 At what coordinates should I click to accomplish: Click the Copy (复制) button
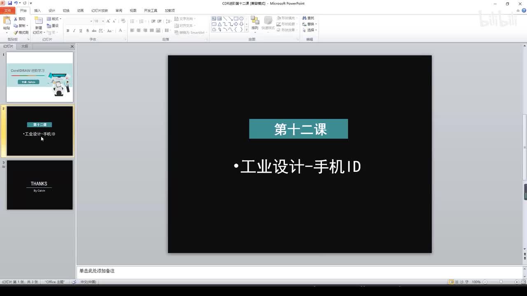coord(20,25)
